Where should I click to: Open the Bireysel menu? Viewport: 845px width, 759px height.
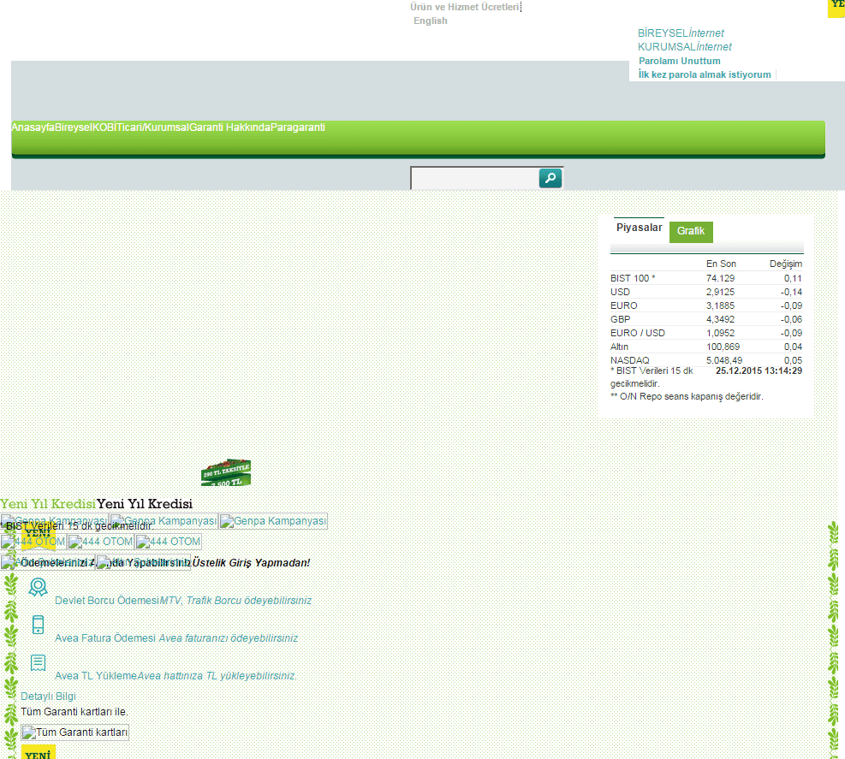(x=74, y=127)
